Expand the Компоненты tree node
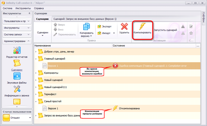 pos(36,73)
